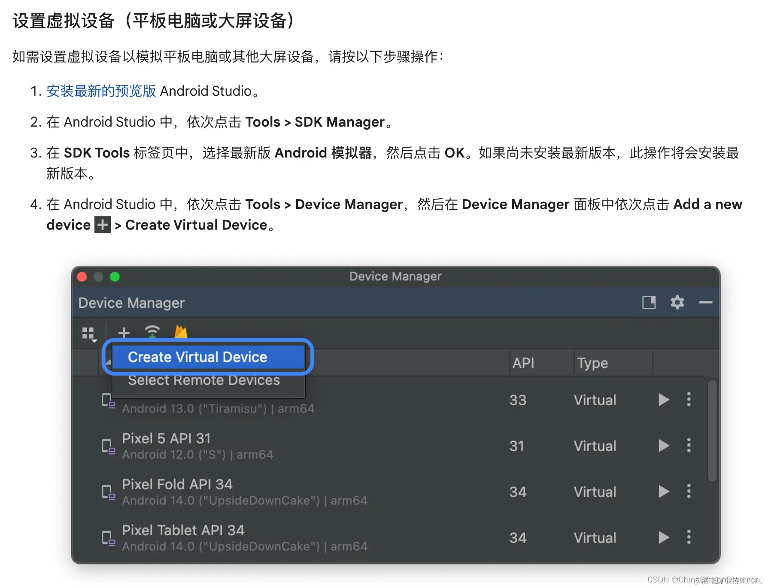Click the red close window button

(82, 277)
